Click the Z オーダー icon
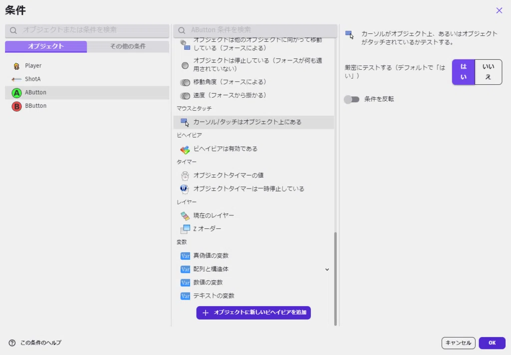 [x=185, y=229]
